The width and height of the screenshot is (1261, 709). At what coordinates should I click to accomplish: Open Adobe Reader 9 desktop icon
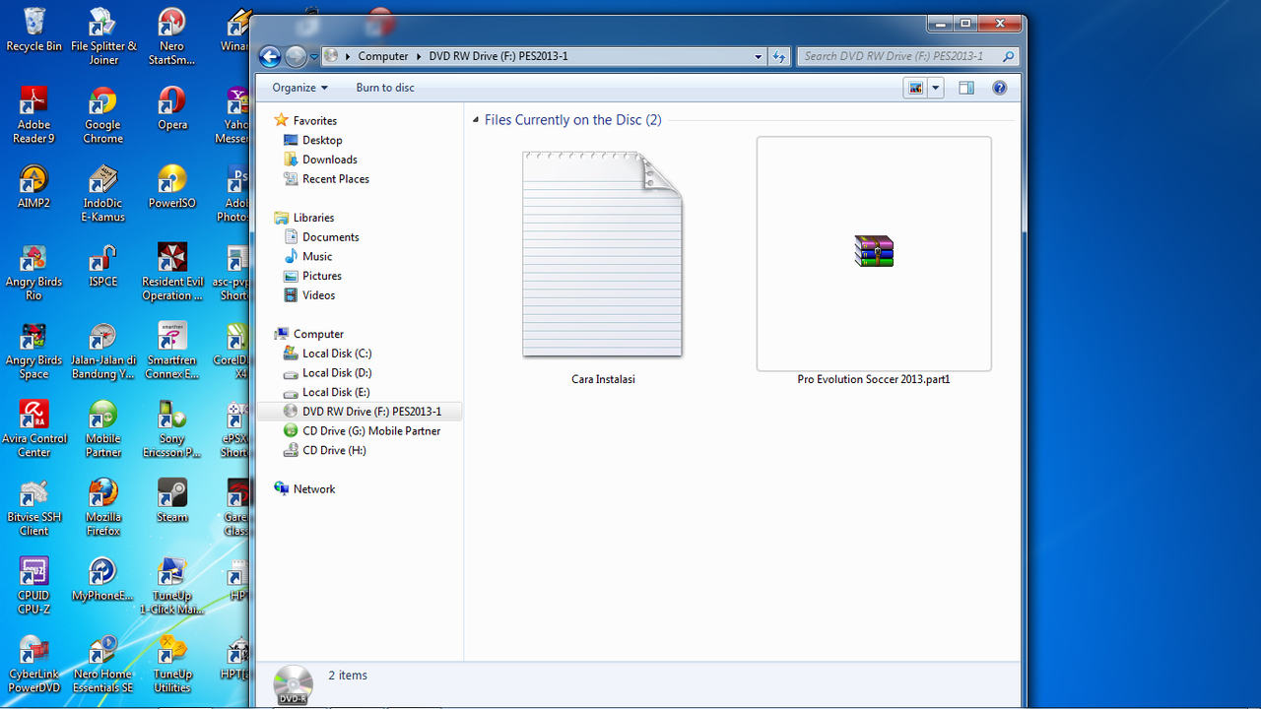(x=33, y=115)
